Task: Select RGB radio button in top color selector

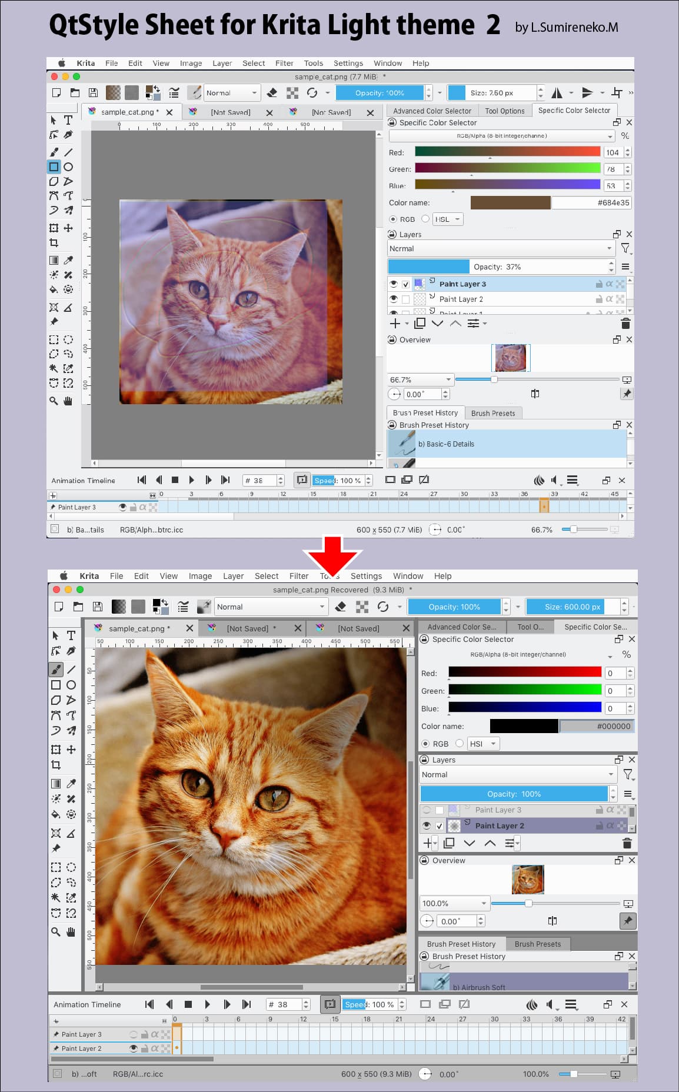Action: click(393, 219)
